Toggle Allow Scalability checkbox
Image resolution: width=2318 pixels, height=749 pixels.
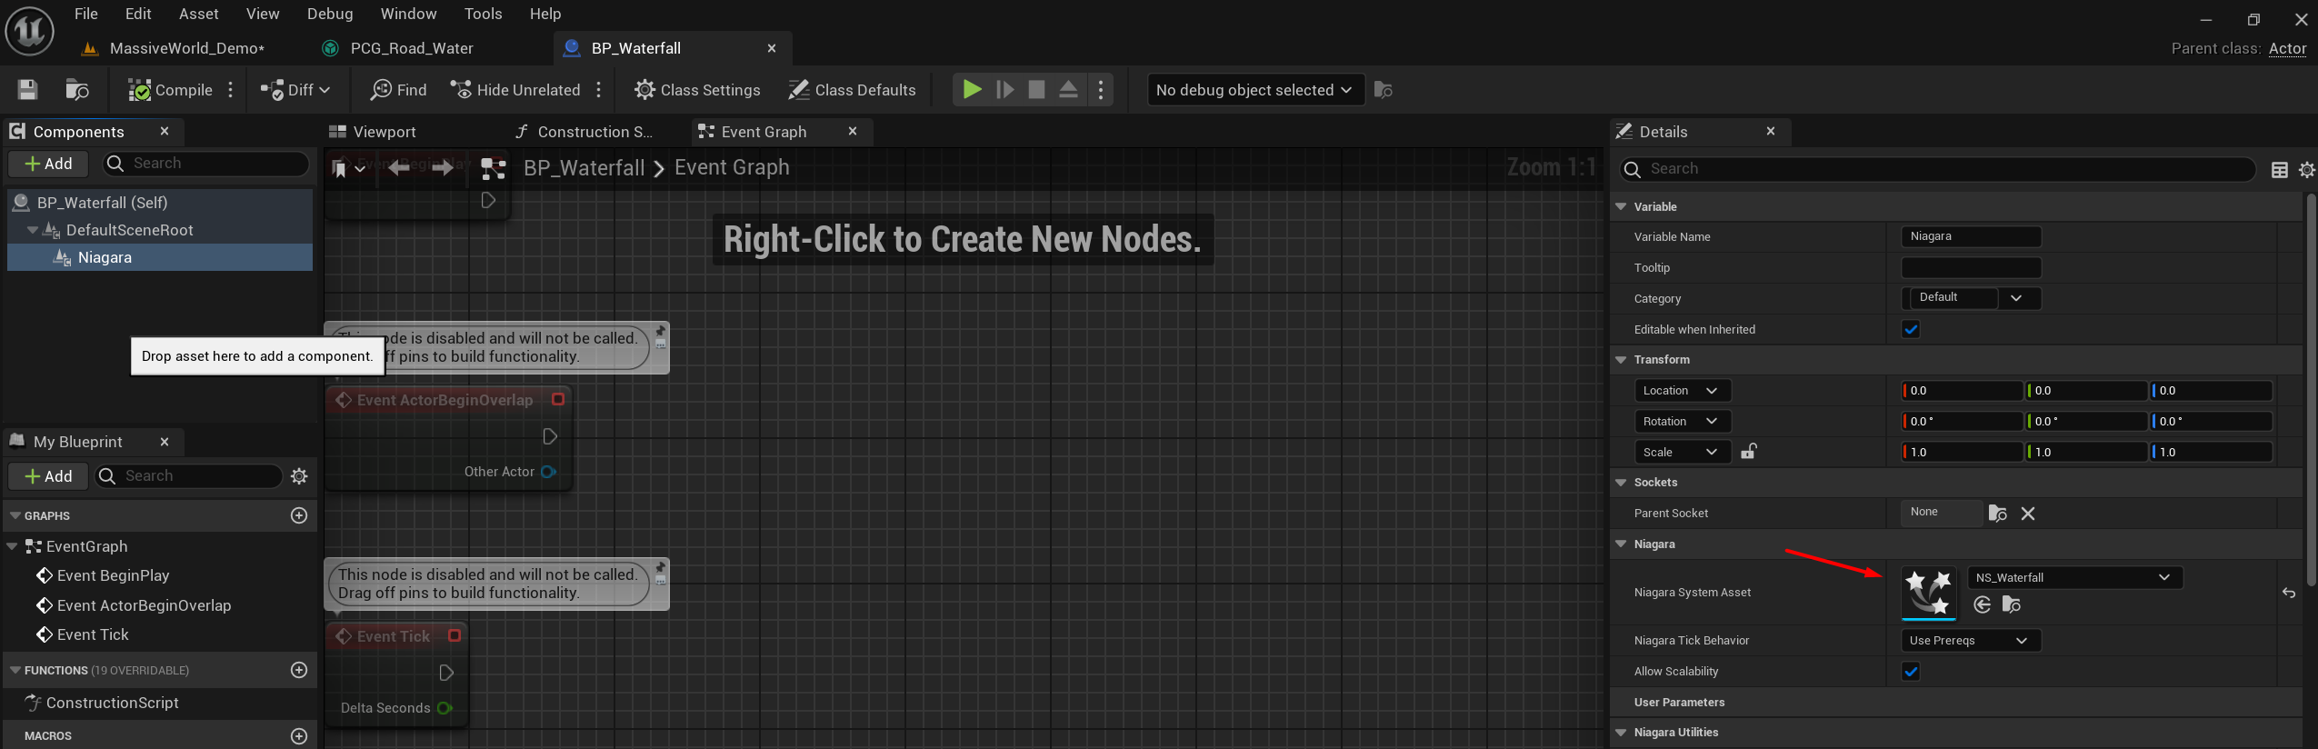1911,672
